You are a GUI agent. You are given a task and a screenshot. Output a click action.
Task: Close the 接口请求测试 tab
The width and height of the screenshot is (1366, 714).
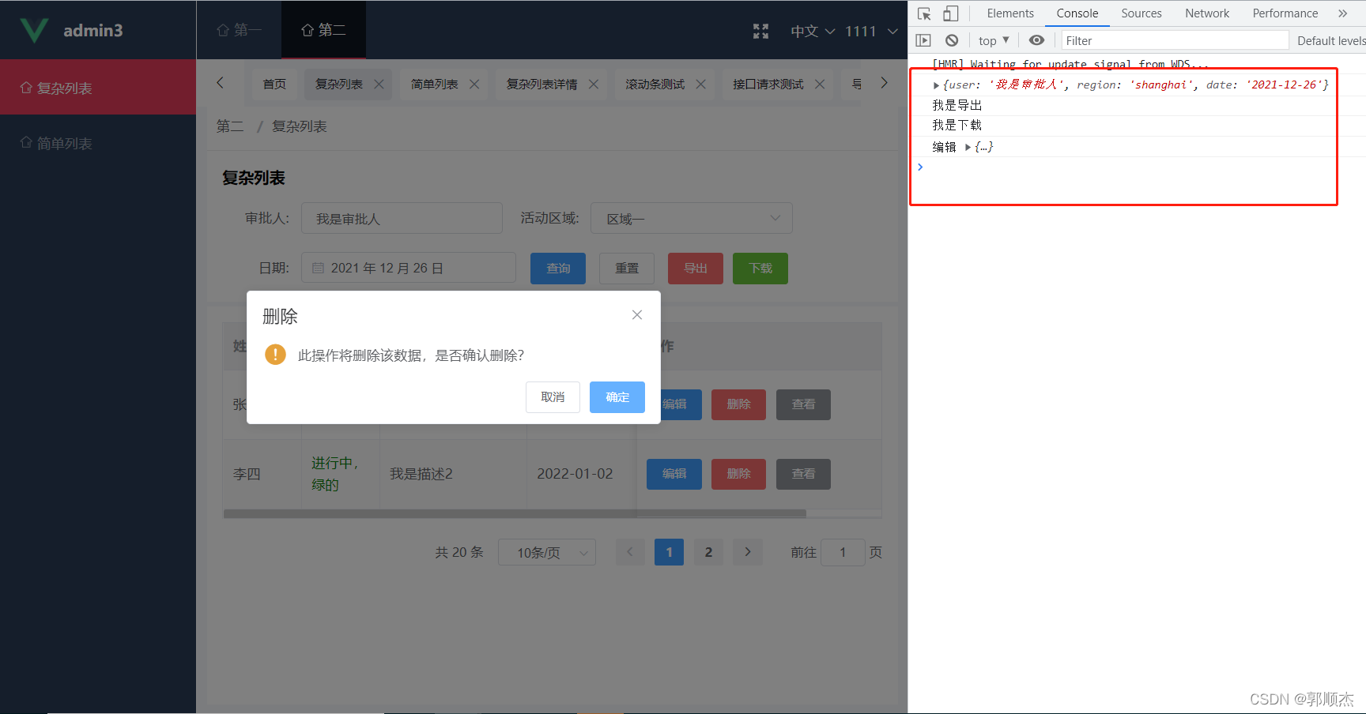point(820,84)
